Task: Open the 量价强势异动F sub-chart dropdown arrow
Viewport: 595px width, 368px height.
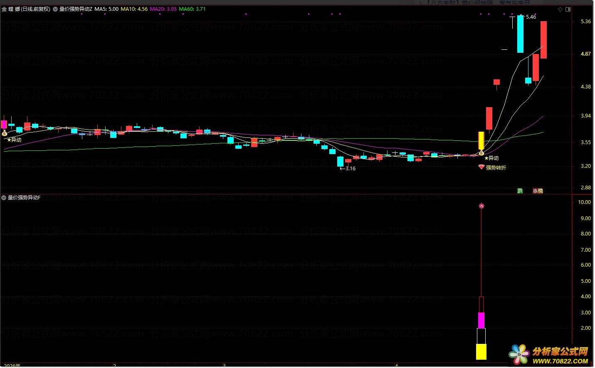Action: 4,198
